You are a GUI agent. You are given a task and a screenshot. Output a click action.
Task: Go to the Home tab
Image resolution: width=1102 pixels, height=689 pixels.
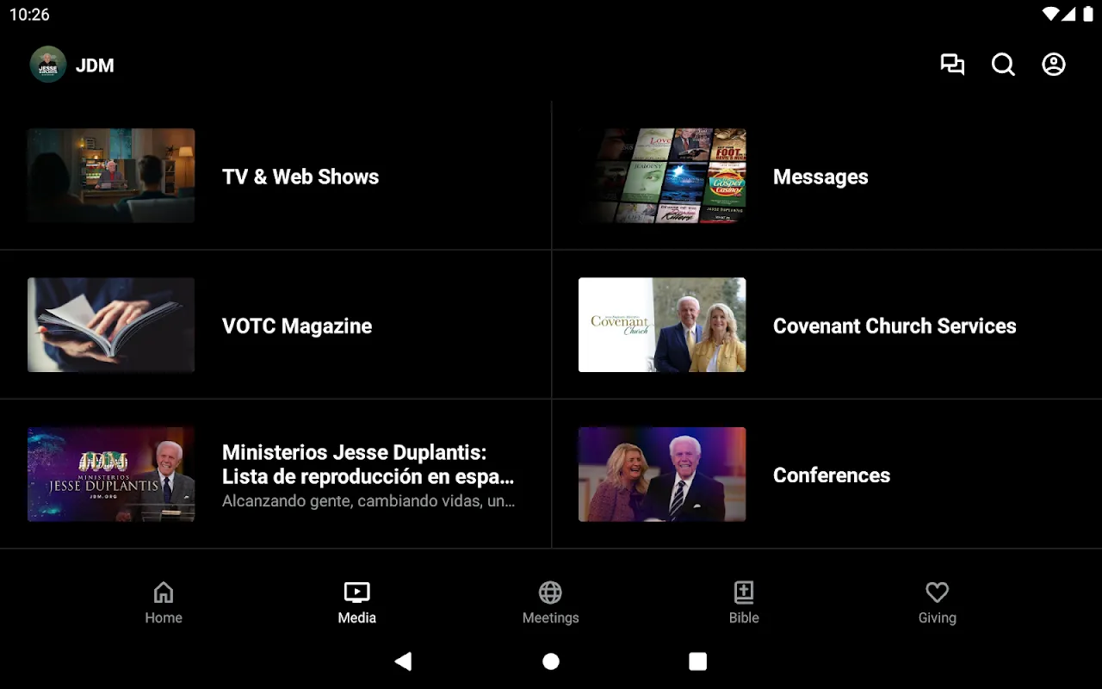pos(164,603)
